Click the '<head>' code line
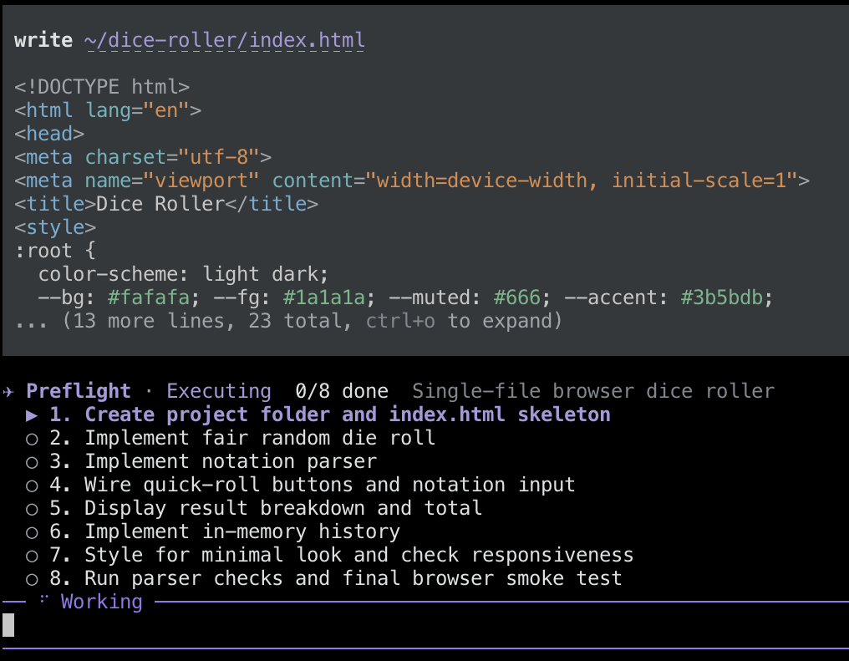 tap(49, 134)
